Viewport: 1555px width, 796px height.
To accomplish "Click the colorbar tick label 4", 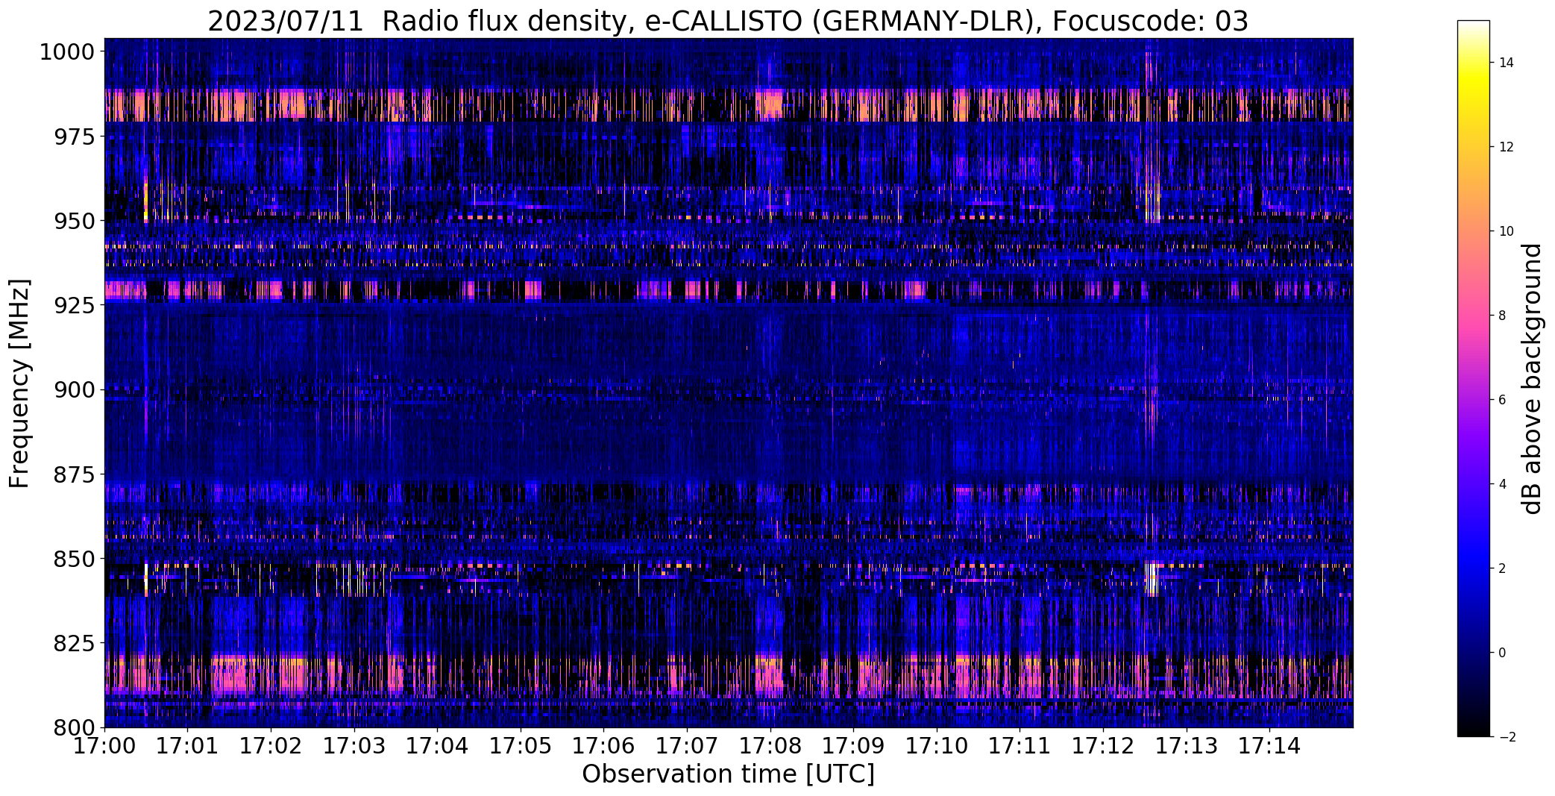I will [1503, 484].
